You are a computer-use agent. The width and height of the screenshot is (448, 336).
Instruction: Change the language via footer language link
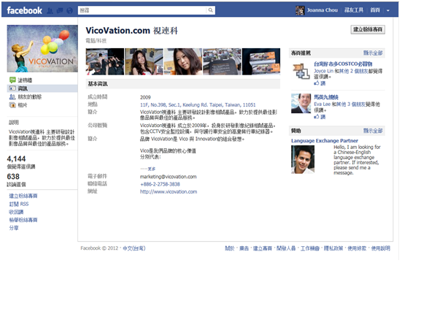pyautogui.click(x=134, y=248)
